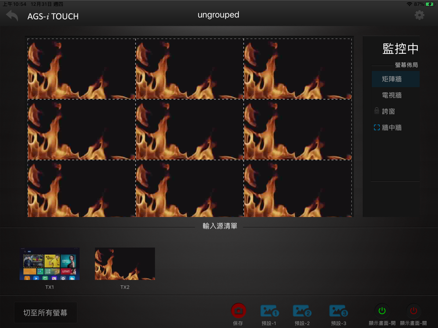Click the AGS-i TOUCH title
Image resolution: width=438 pixels, height=328 pixels.
(x=53, y=17)
